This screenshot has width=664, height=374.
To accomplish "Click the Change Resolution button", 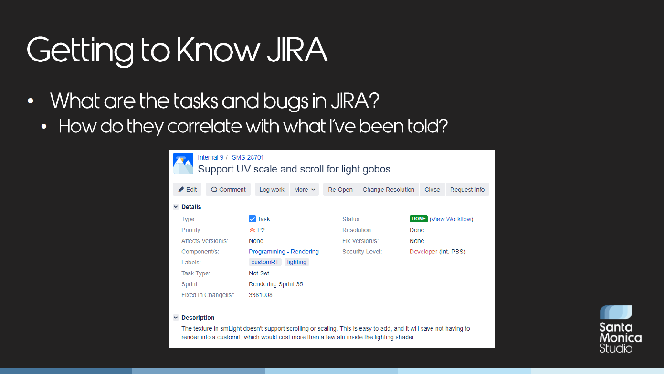I will tap(389, 189).
